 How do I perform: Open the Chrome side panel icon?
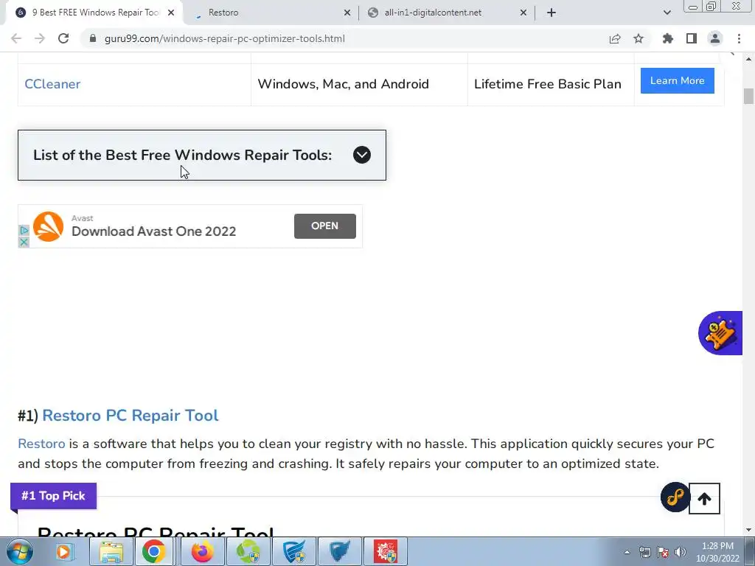click(692, 38)
